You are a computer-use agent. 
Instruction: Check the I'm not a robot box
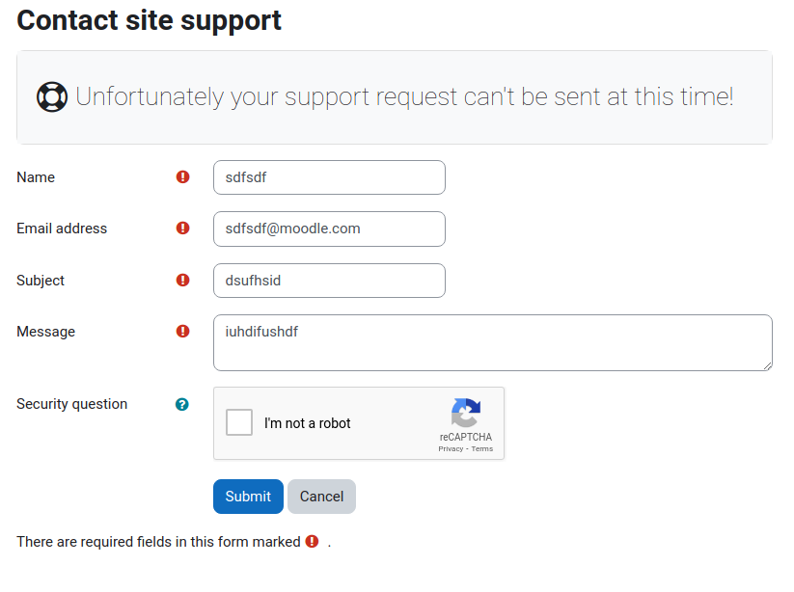click(x=239, y=422)
